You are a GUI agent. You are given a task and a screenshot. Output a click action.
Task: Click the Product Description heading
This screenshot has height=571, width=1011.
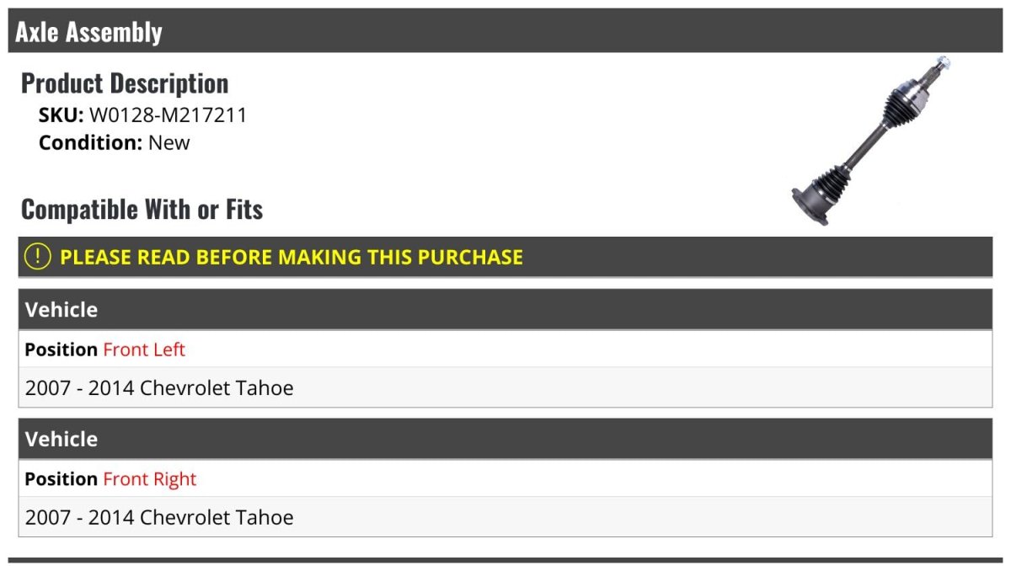(x=125, y=83)
